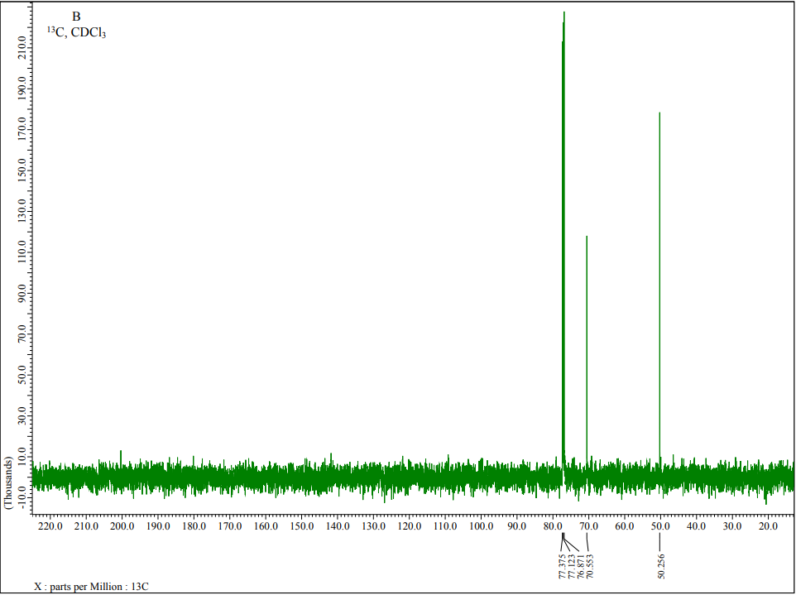Click the 77.375 peak label

pos(562,567)
